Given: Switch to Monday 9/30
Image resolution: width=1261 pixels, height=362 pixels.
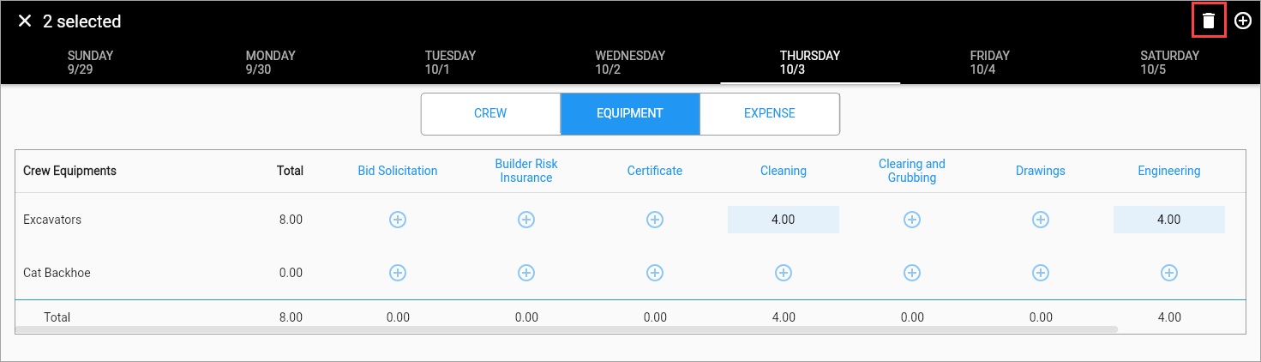Looking at the screenshot, I should click(x=270, y=63).
